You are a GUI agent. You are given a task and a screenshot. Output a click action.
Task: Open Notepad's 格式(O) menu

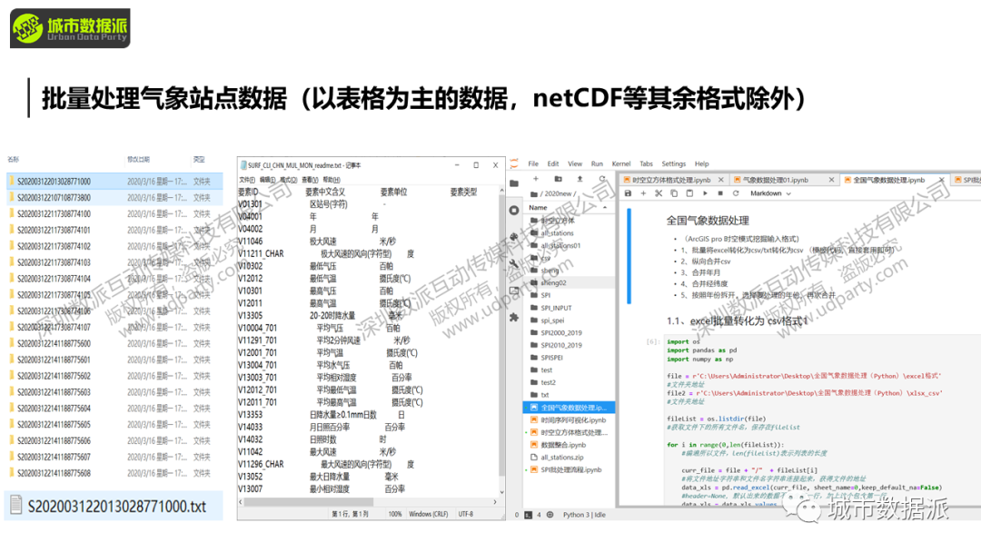click(289, 180)
